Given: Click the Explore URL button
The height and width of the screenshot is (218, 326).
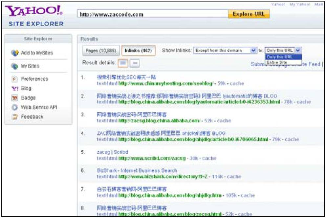Looking at the screenshot, I should coord(249,14).
